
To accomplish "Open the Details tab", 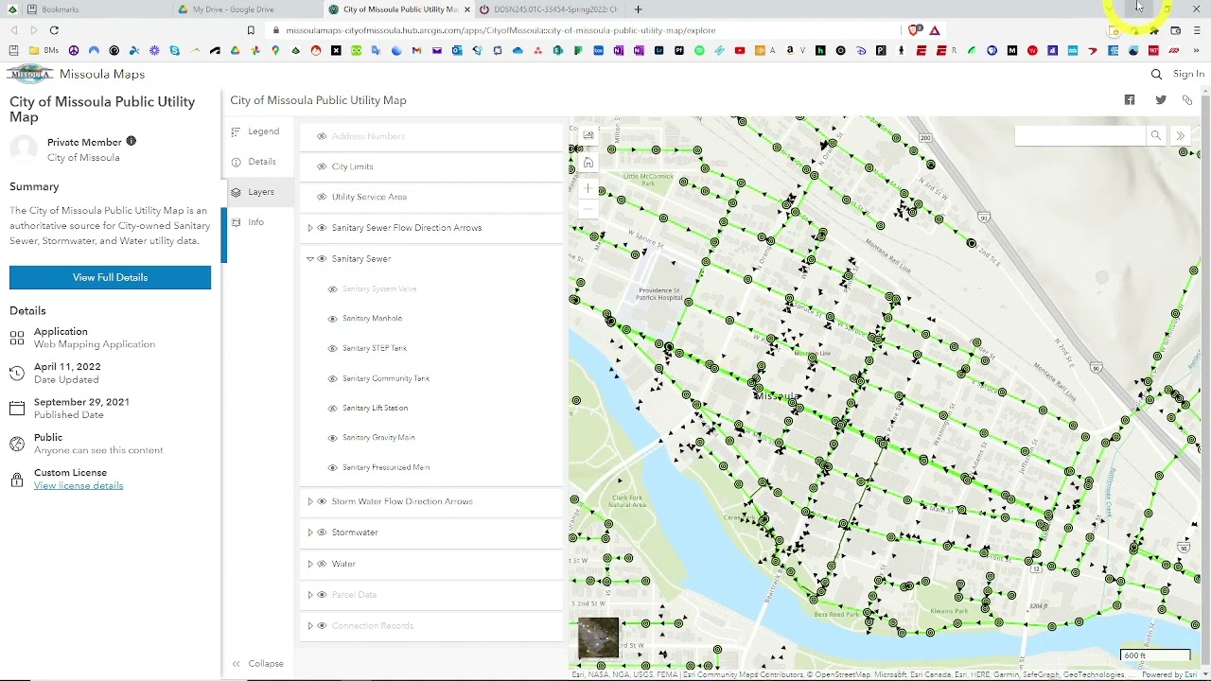I will 255,162.
